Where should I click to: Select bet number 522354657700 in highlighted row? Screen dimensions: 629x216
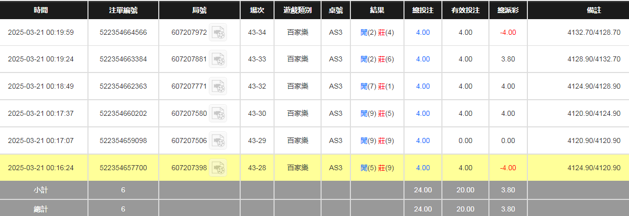click(123, 168)
